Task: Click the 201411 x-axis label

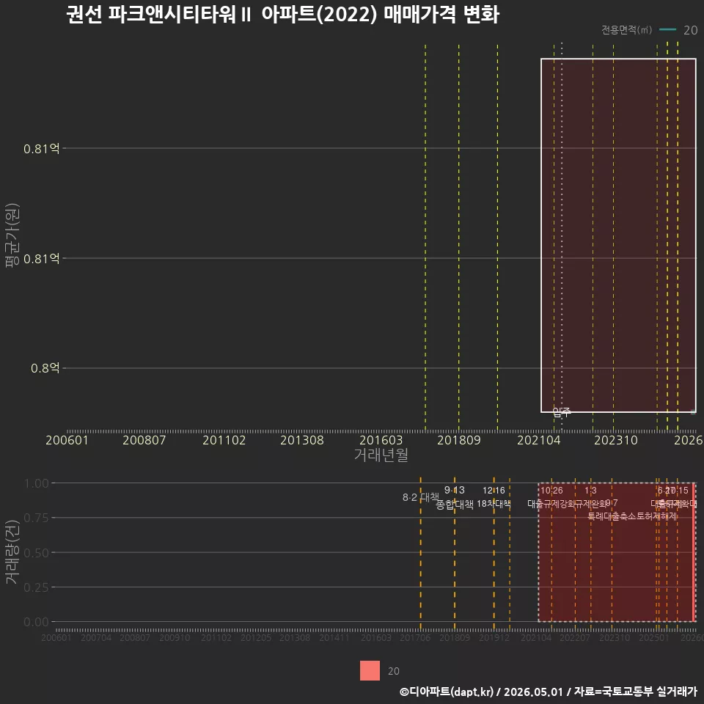Action: tap(334, 637)
